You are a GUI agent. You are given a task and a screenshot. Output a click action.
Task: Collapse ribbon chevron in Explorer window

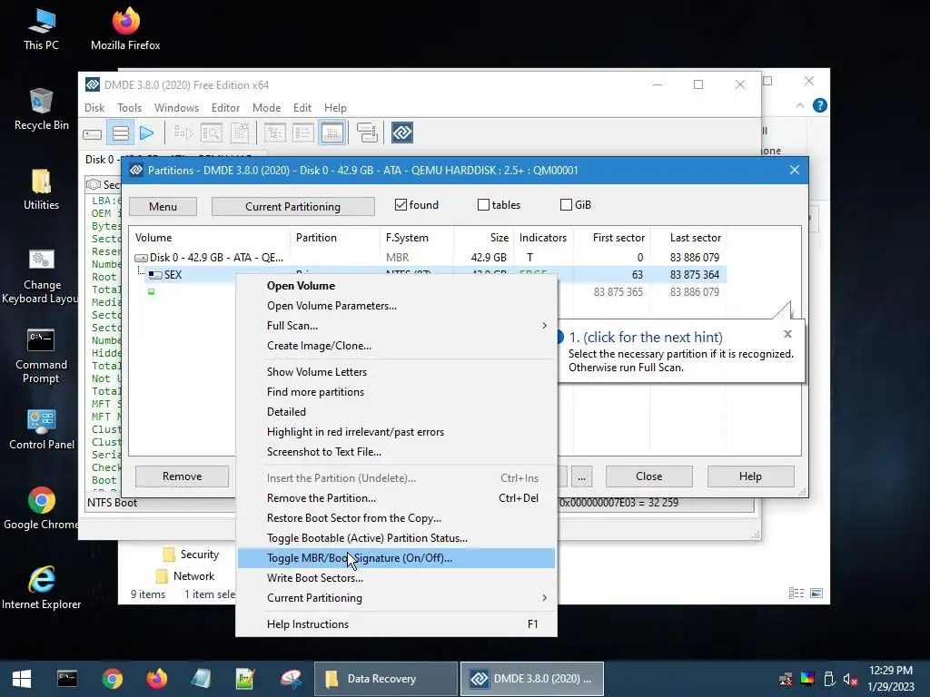coord(800,105)
